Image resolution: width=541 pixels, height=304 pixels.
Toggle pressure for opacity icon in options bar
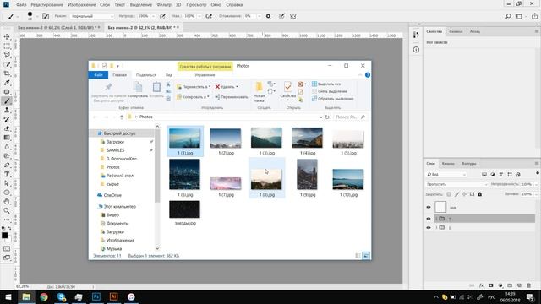coord(162,16)
